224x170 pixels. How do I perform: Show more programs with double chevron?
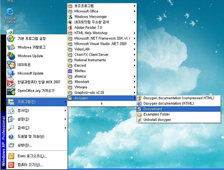101,103
